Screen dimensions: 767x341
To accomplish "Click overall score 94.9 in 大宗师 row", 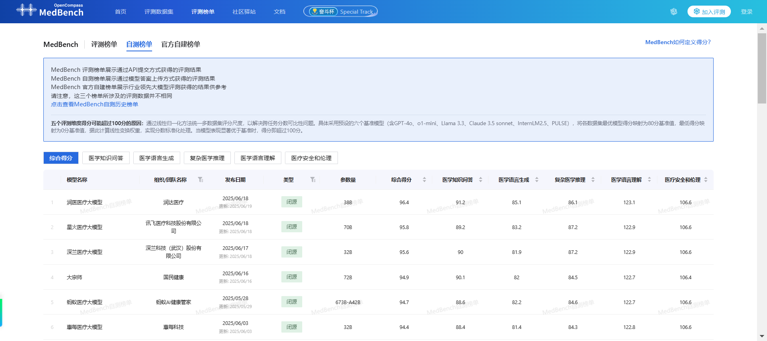I will pyautogui.click(x=404, y=277).
